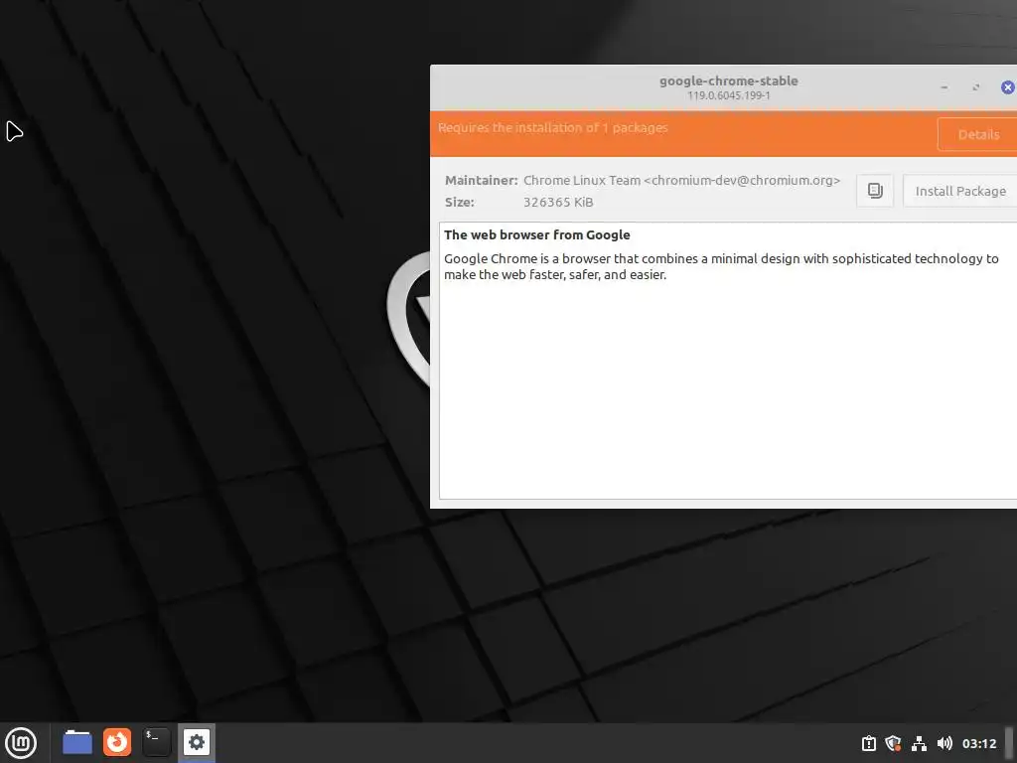
Task: Click the google-chrome-stable window title
Action: pyautogui.click(x=728, y=81)
